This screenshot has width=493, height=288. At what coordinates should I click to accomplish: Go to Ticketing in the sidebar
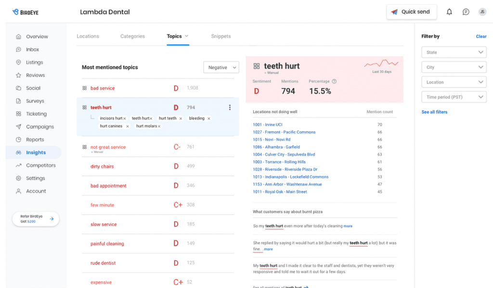(x=36, y=114)
